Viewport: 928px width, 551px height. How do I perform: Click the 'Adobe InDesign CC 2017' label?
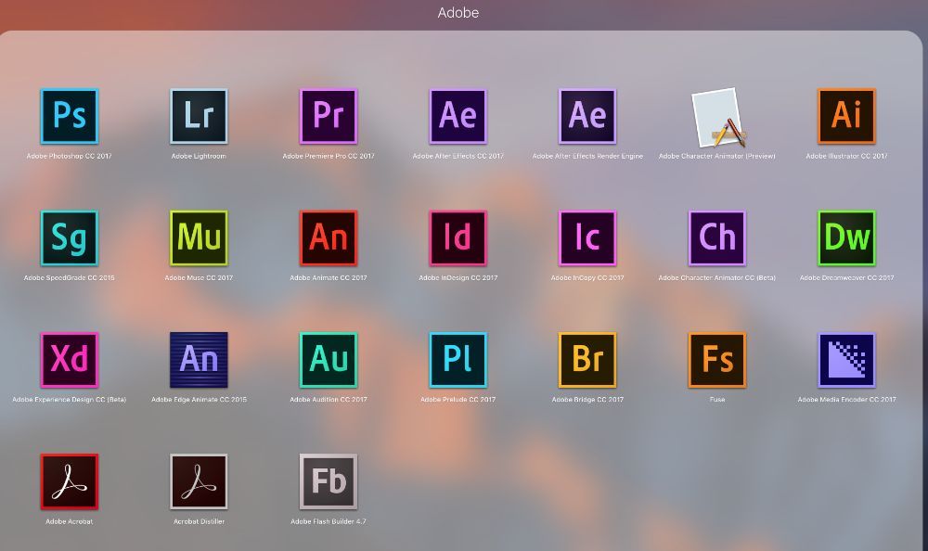458,277
